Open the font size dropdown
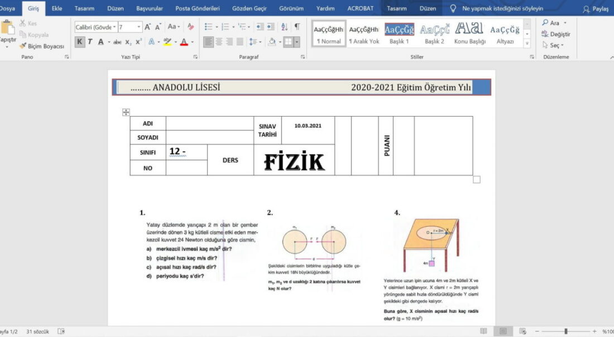The width and height of the screenshot is (614, 337). (x=138, y=27)
